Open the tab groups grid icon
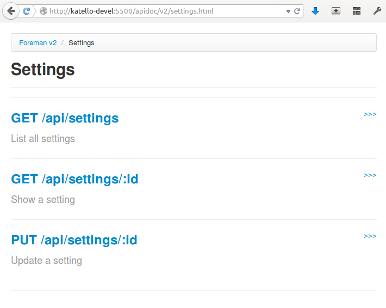Image resolution: width=386 pixels, height=308 pixels. click(357, 11)
